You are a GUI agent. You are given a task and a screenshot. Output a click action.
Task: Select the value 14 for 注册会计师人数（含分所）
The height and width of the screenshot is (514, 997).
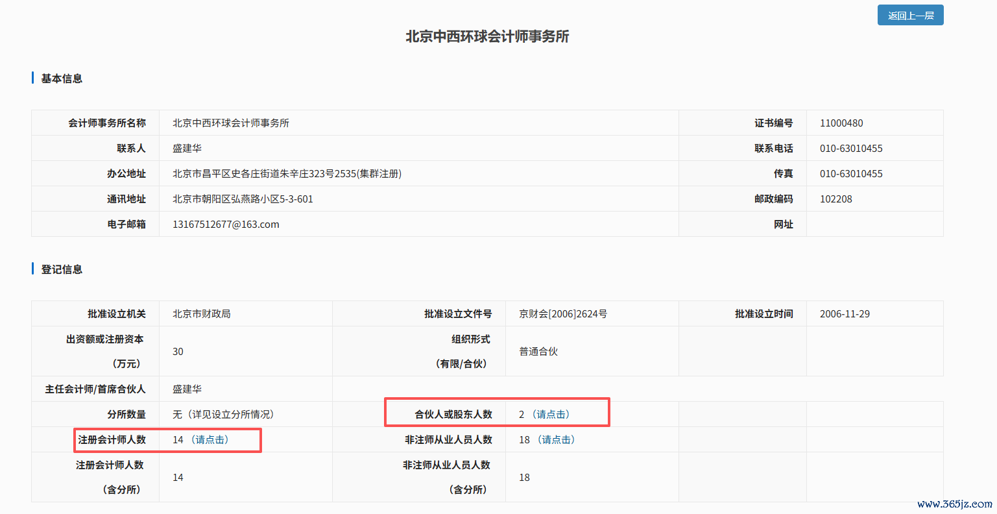coord(178,477)
